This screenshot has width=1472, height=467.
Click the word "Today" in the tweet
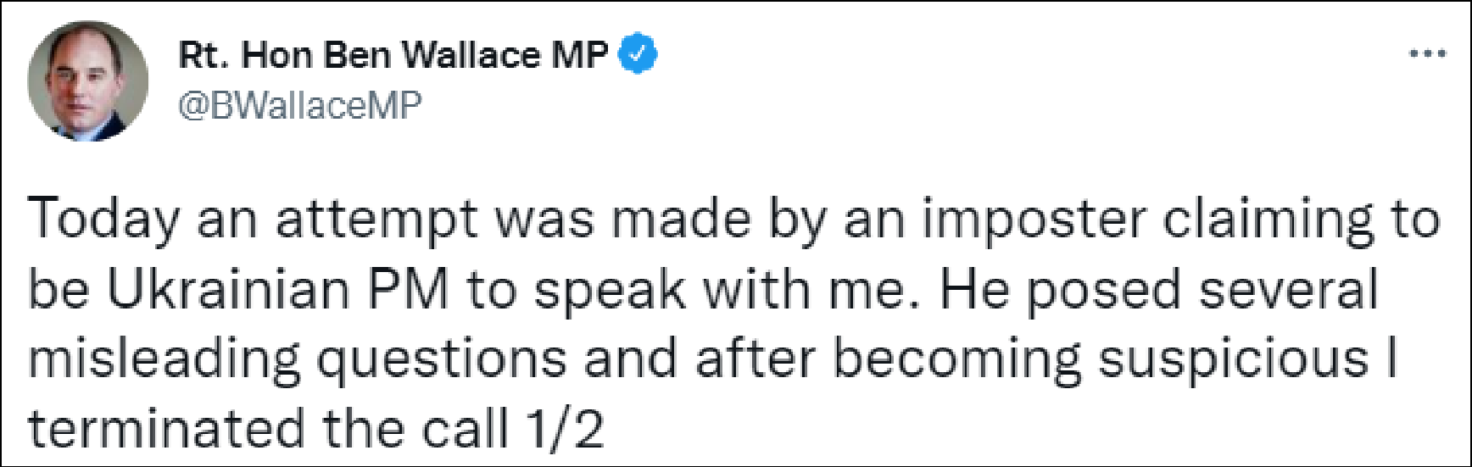103,220
